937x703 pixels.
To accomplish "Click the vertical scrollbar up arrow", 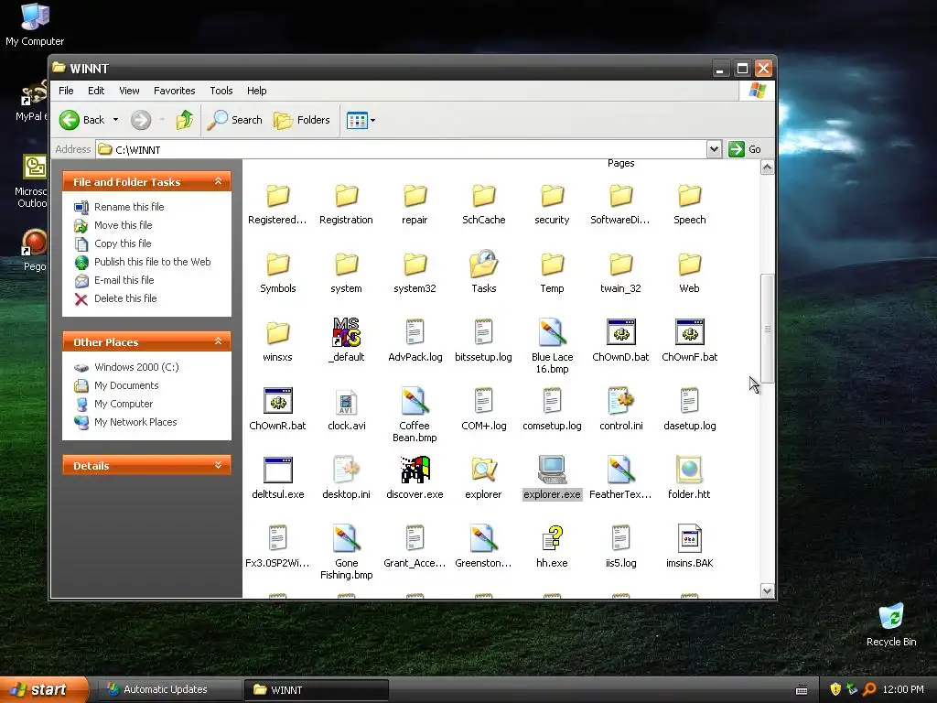I will 768,168.
